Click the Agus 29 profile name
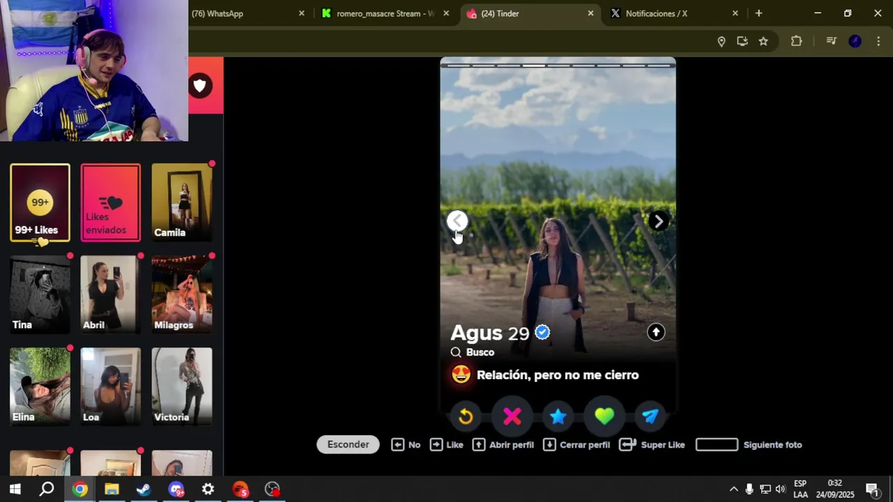Screen dimensions: 893x502 point(490,333)
